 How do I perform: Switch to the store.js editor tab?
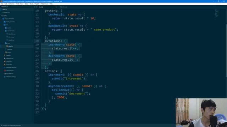[x=41, y=7]
